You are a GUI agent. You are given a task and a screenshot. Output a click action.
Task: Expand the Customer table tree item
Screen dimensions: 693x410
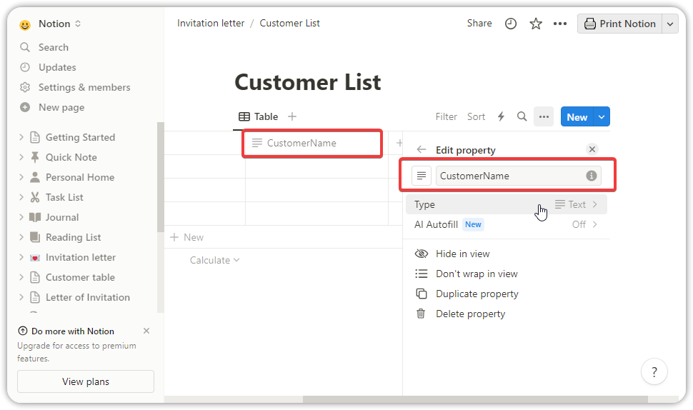21,277
